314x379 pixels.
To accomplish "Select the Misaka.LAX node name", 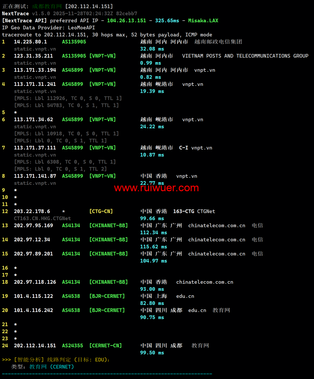I will 203,21.
